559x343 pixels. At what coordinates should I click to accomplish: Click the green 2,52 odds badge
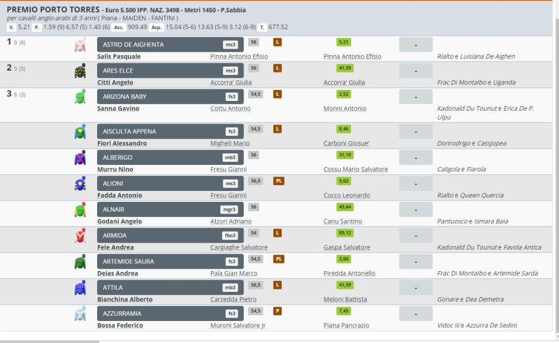343,94
